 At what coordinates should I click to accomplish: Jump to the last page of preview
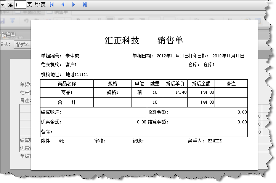85,5
